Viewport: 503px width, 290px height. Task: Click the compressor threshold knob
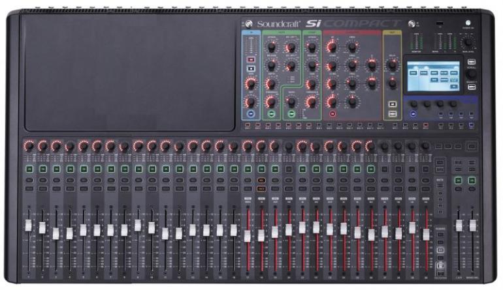click(311, 102)
